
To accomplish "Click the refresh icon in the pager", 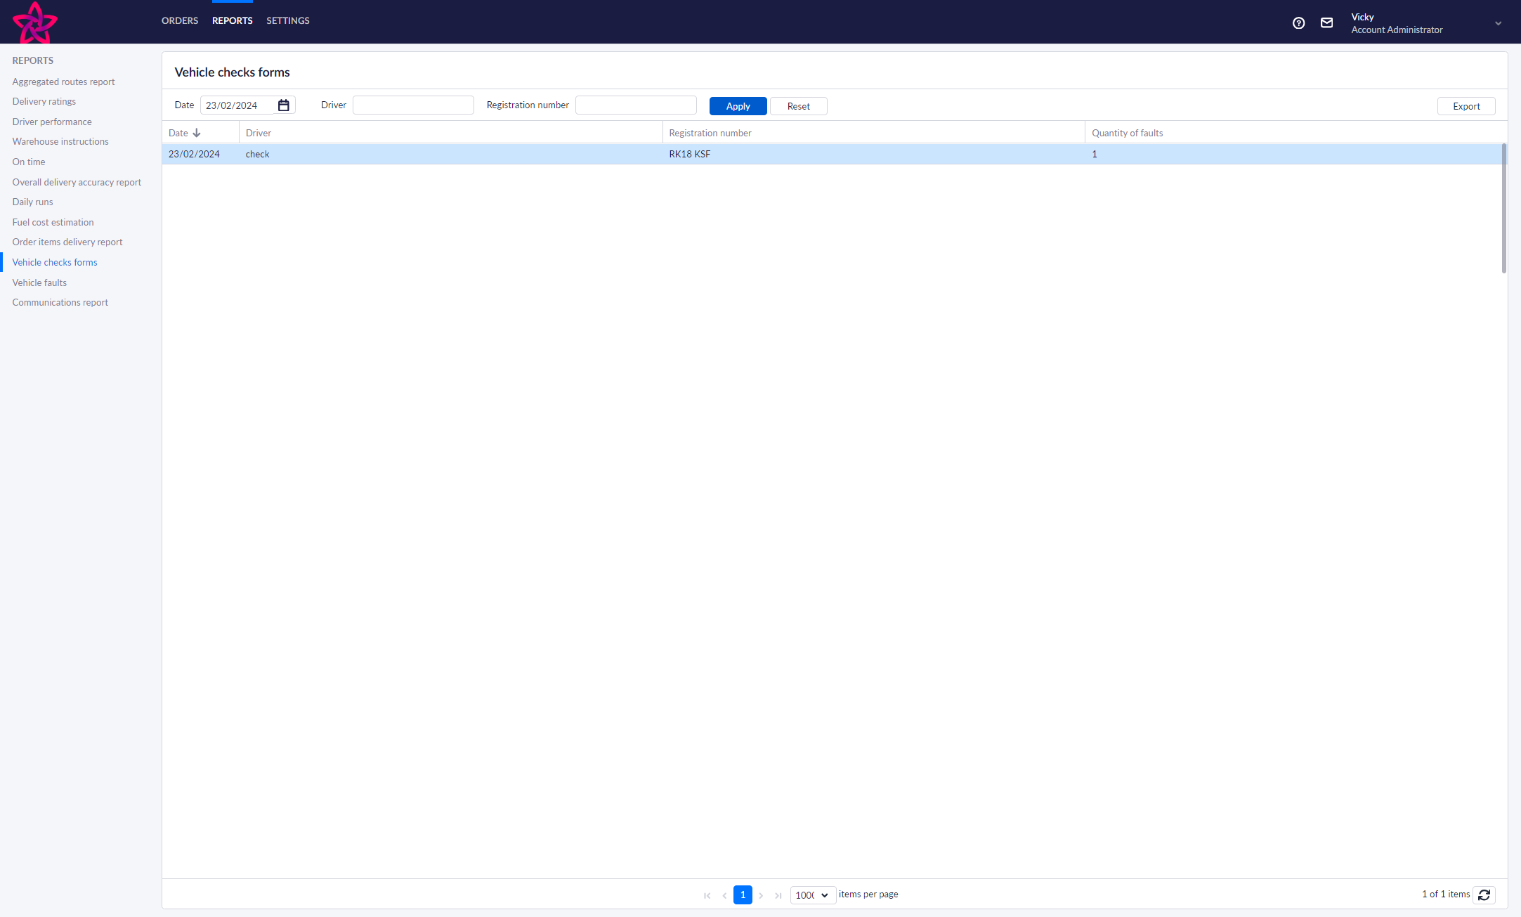I will (x=1484, y=895).
